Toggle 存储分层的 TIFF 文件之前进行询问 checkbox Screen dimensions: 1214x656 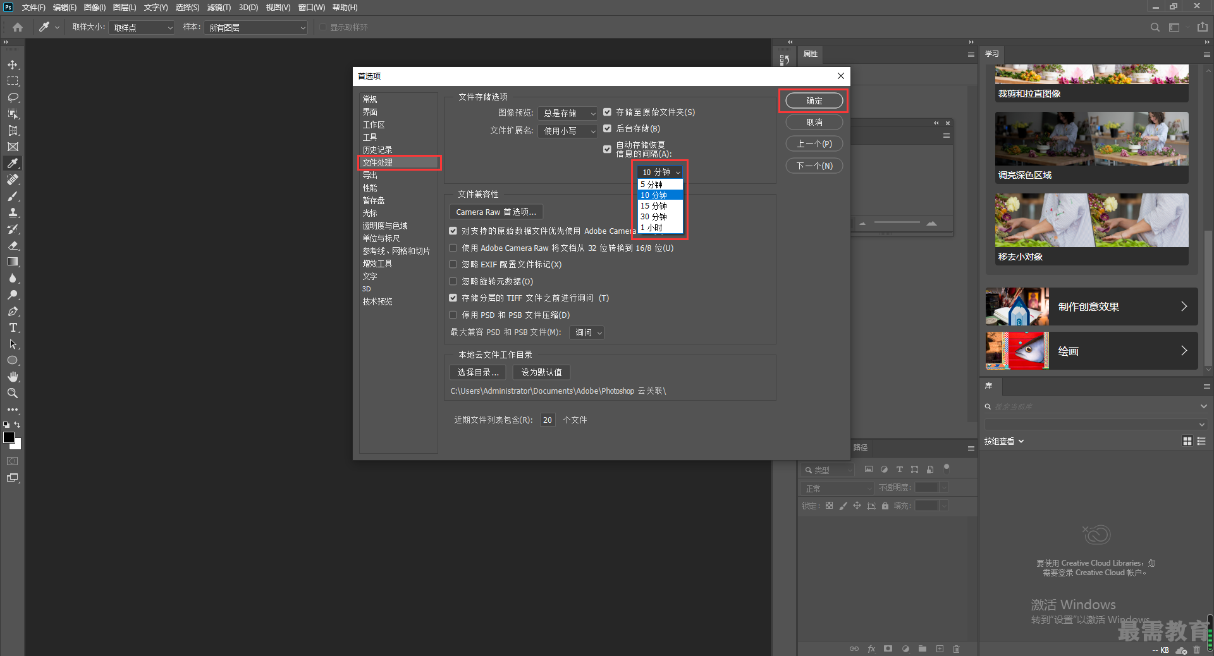[453, 298]
